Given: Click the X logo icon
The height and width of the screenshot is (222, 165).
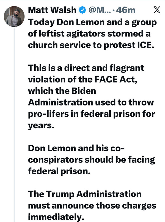Looking at the screenshot, I should click(156, 10).
